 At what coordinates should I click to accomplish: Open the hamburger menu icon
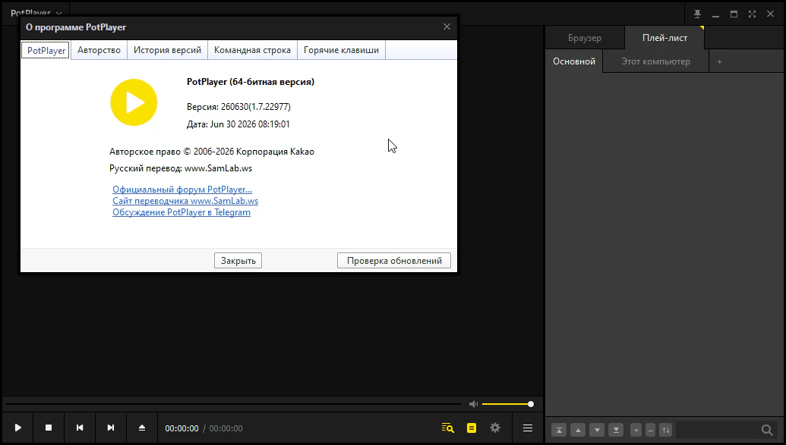(x=528, y=428)
